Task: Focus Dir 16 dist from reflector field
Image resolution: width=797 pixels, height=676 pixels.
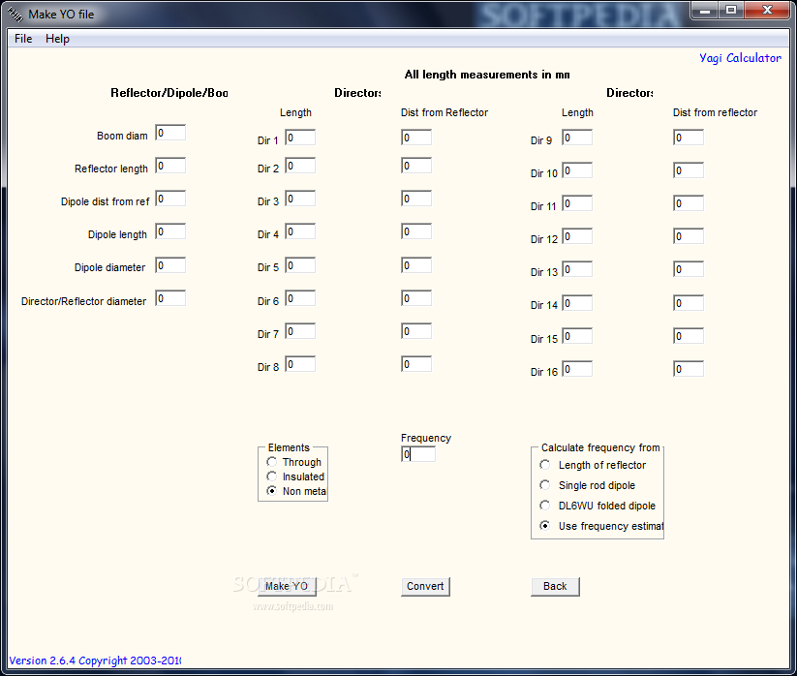Action: 689,369
